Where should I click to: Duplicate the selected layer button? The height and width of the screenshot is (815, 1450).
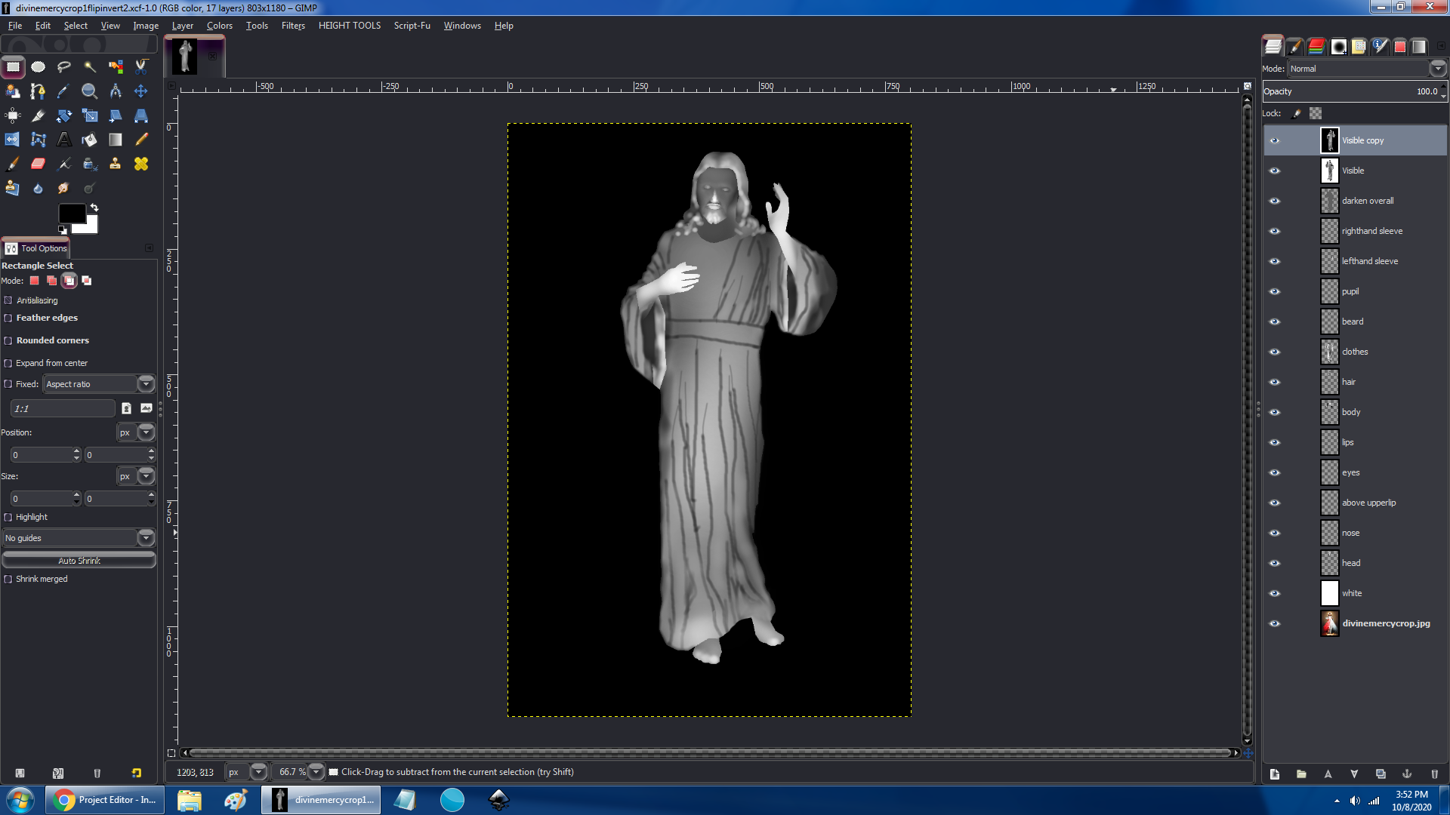[x=1381, y=773]
